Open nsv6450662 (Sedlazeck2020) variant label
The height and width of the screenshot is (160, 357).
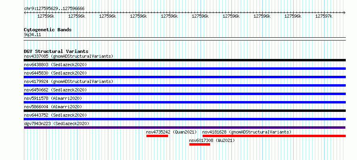(x=55, y=90)
